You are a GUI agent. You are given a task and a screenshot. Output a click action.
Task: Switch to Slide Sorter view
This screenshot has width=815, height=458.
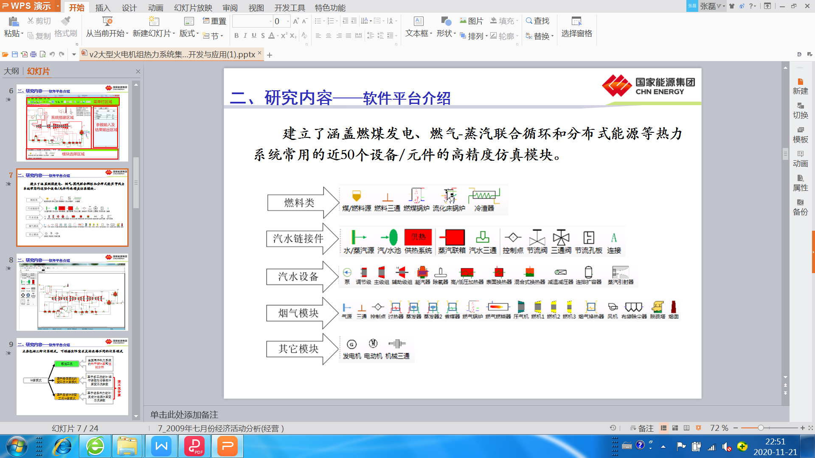675,428
